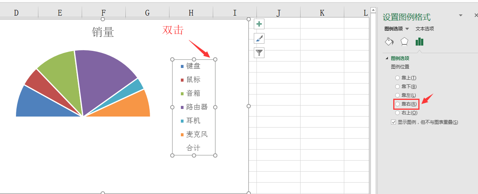Select column E header
Image resolution: width=478 pixels, height=194 pixels.
point(60,13)
